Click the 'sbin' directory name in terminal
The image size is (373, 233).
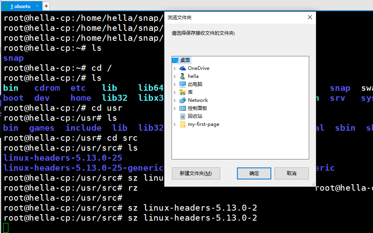coord(345,128)
